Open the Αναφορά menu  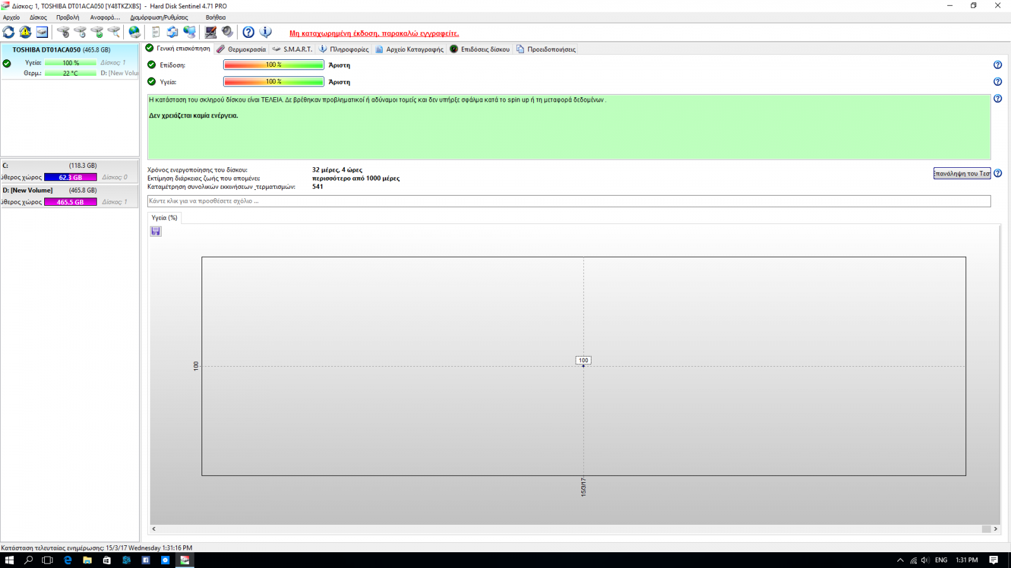tap(105, 18)
